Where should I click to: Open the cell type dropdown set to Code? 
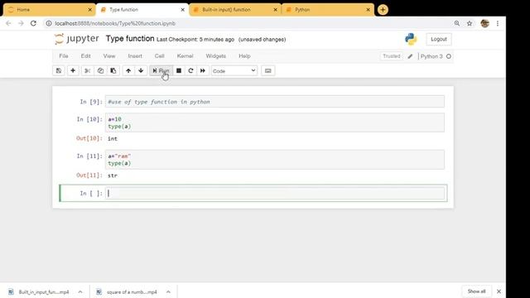click(x=234, y=70)
